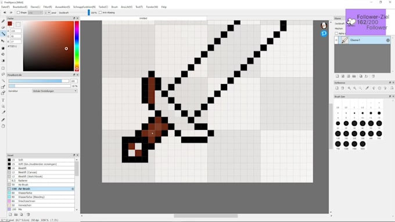Duplicate brush in the Pinsel panel
The height and width of the screenshot is (222, 395).
(x=21, y=214)
